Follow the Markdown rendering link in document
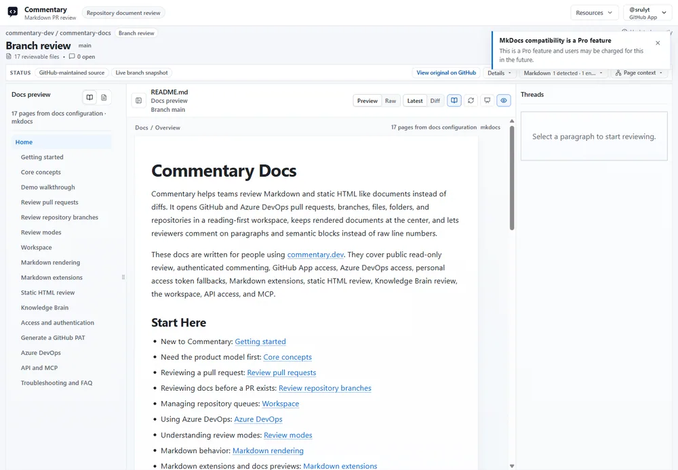 point(268,451)
